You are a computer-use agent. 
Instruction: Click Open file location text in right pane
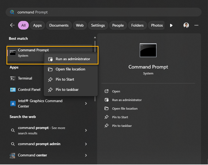tap(125, 109)
